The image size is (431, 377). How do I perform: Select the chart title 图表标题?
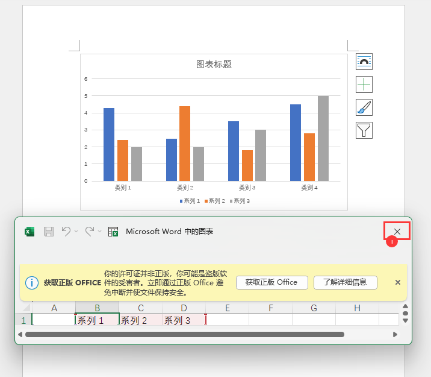click(x=214, y=65)
